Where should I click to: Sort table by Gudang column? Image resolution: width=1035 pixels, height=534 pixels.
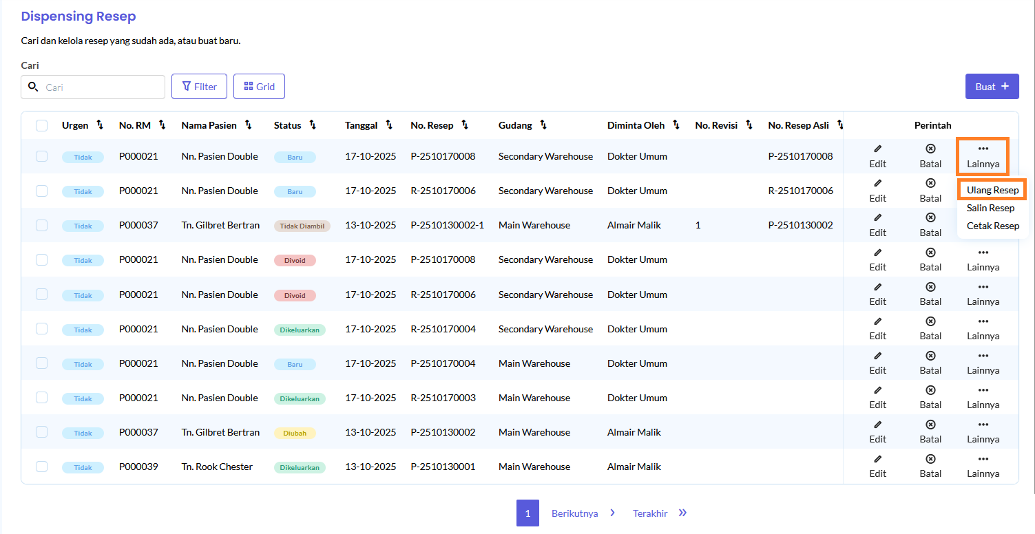tap(543, 125)
